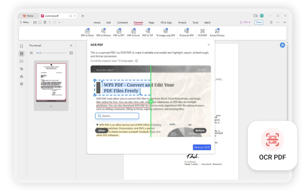Show the thumbnail sidebar panel icon
Image resolution: width=306 pixels, height=191 pixels.
22,54
